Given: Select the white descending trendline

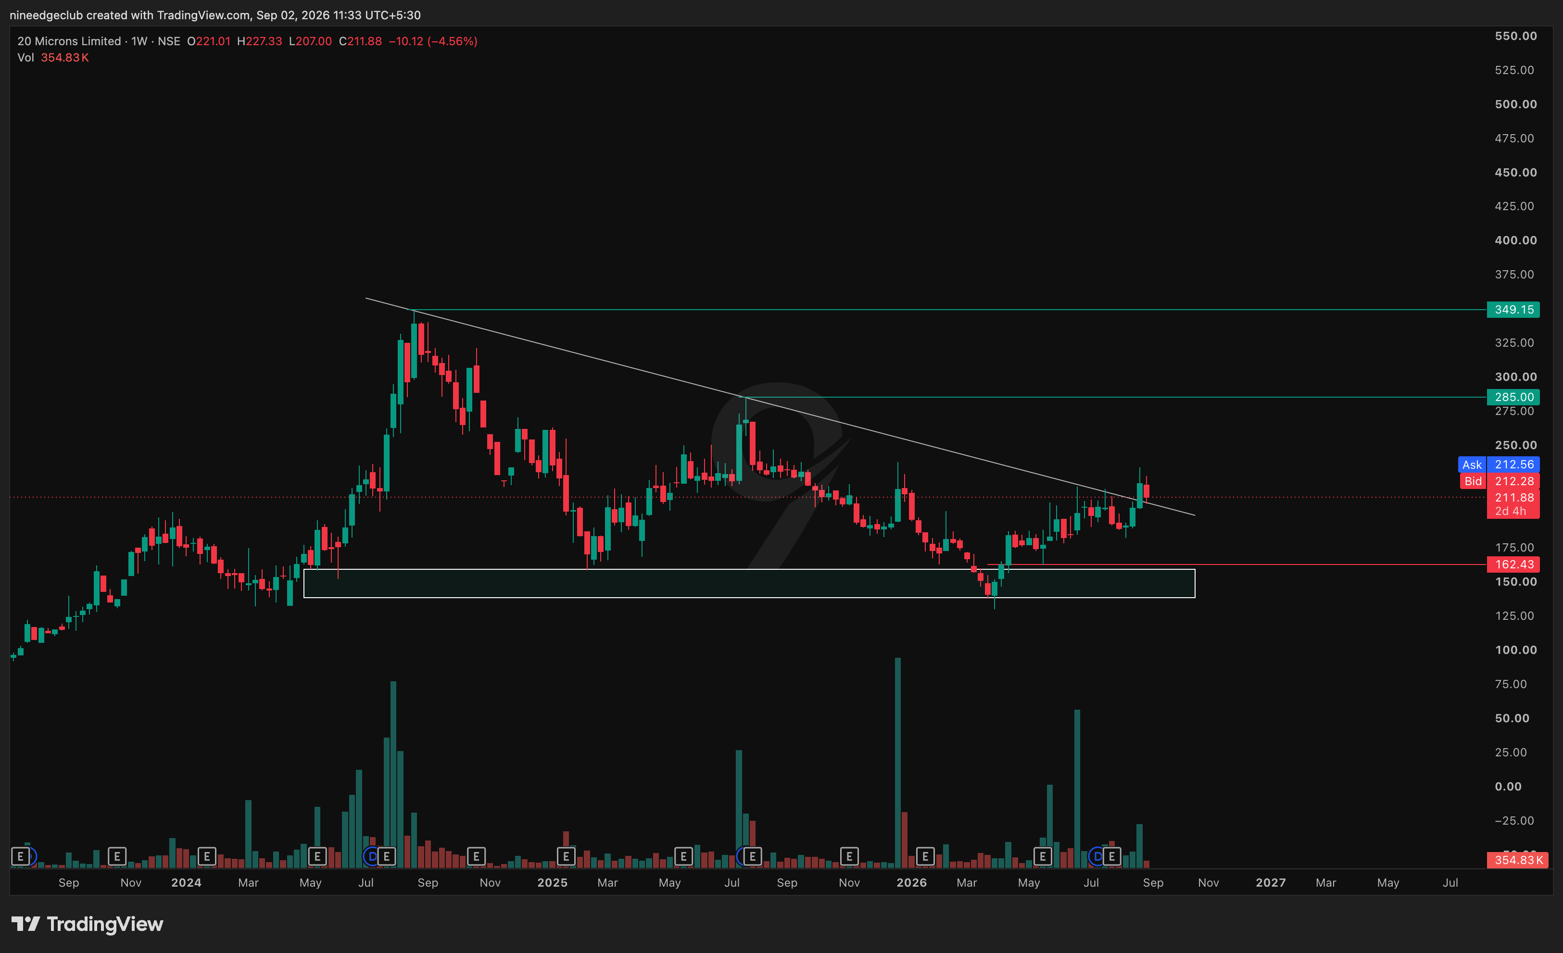Looking at the screenshot, I should tap(780, 406).
